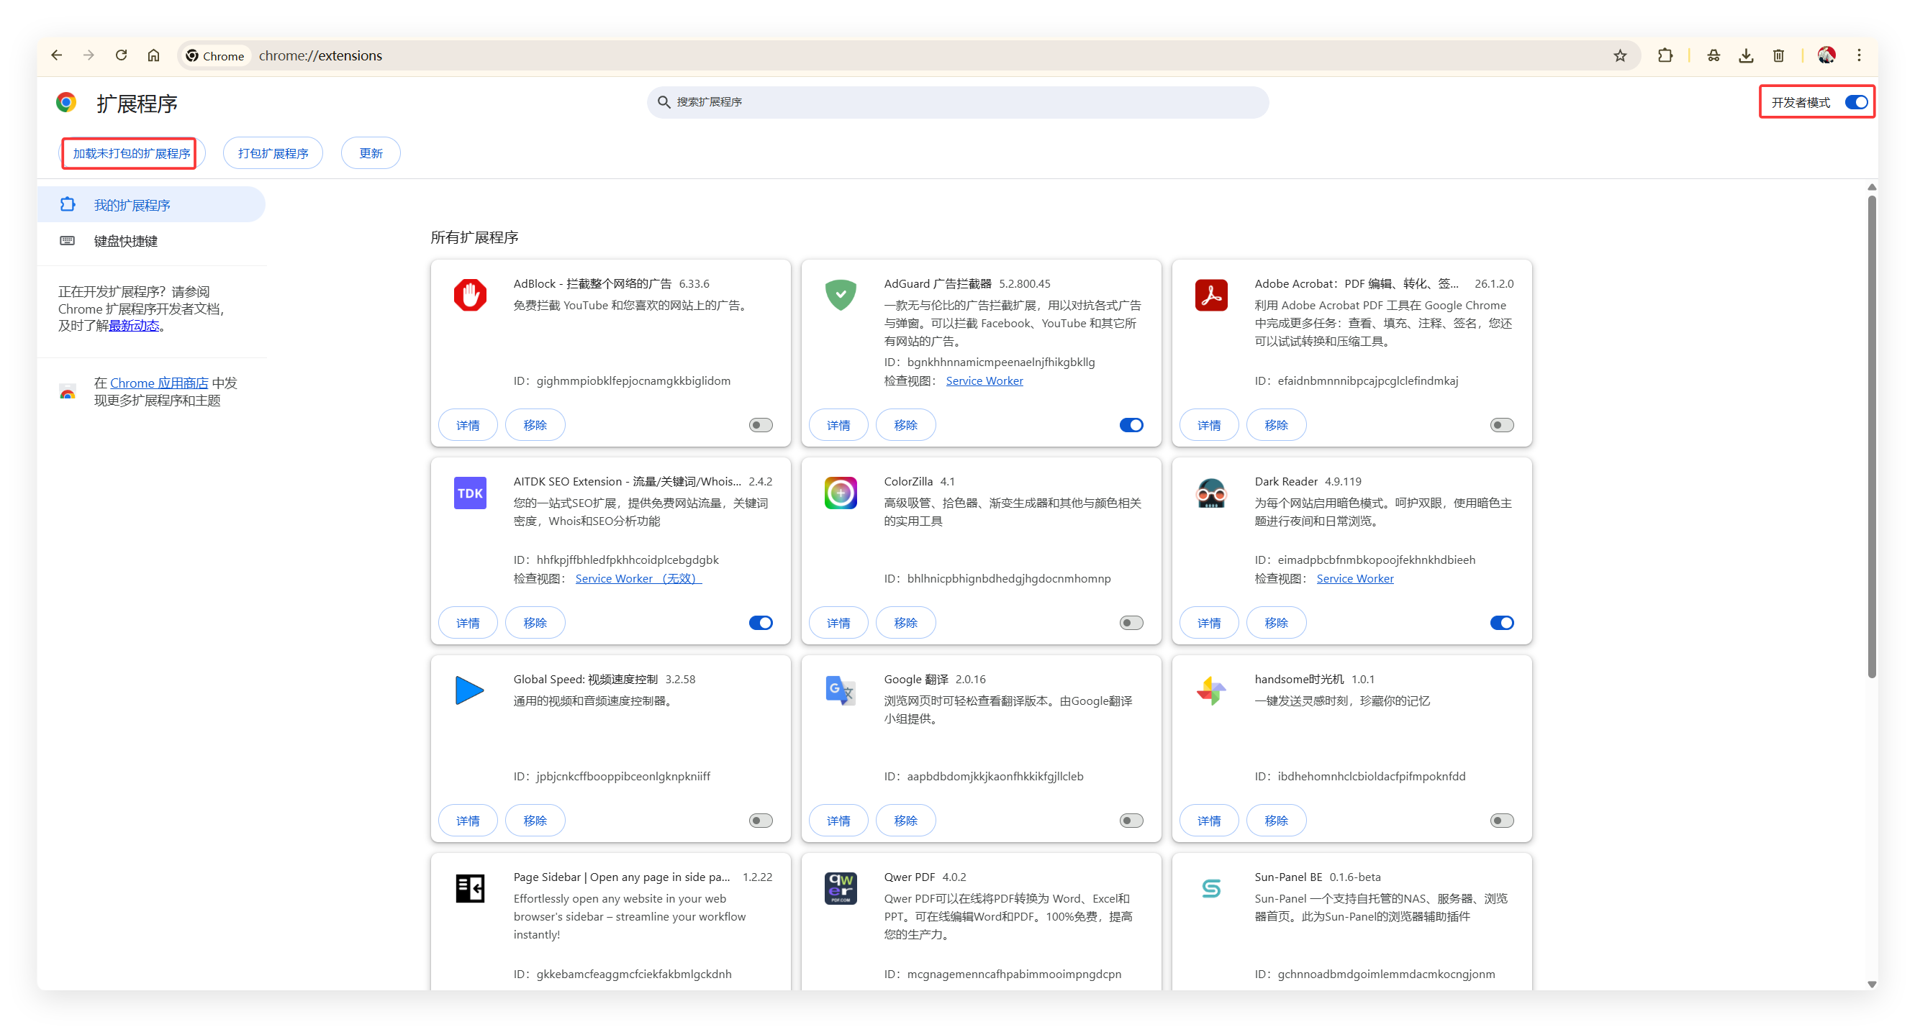The width and height of the screenshot is (1915, 1027).
Task: Click the 更新 button
Action: pyautogui.click(x=370, y=153)
